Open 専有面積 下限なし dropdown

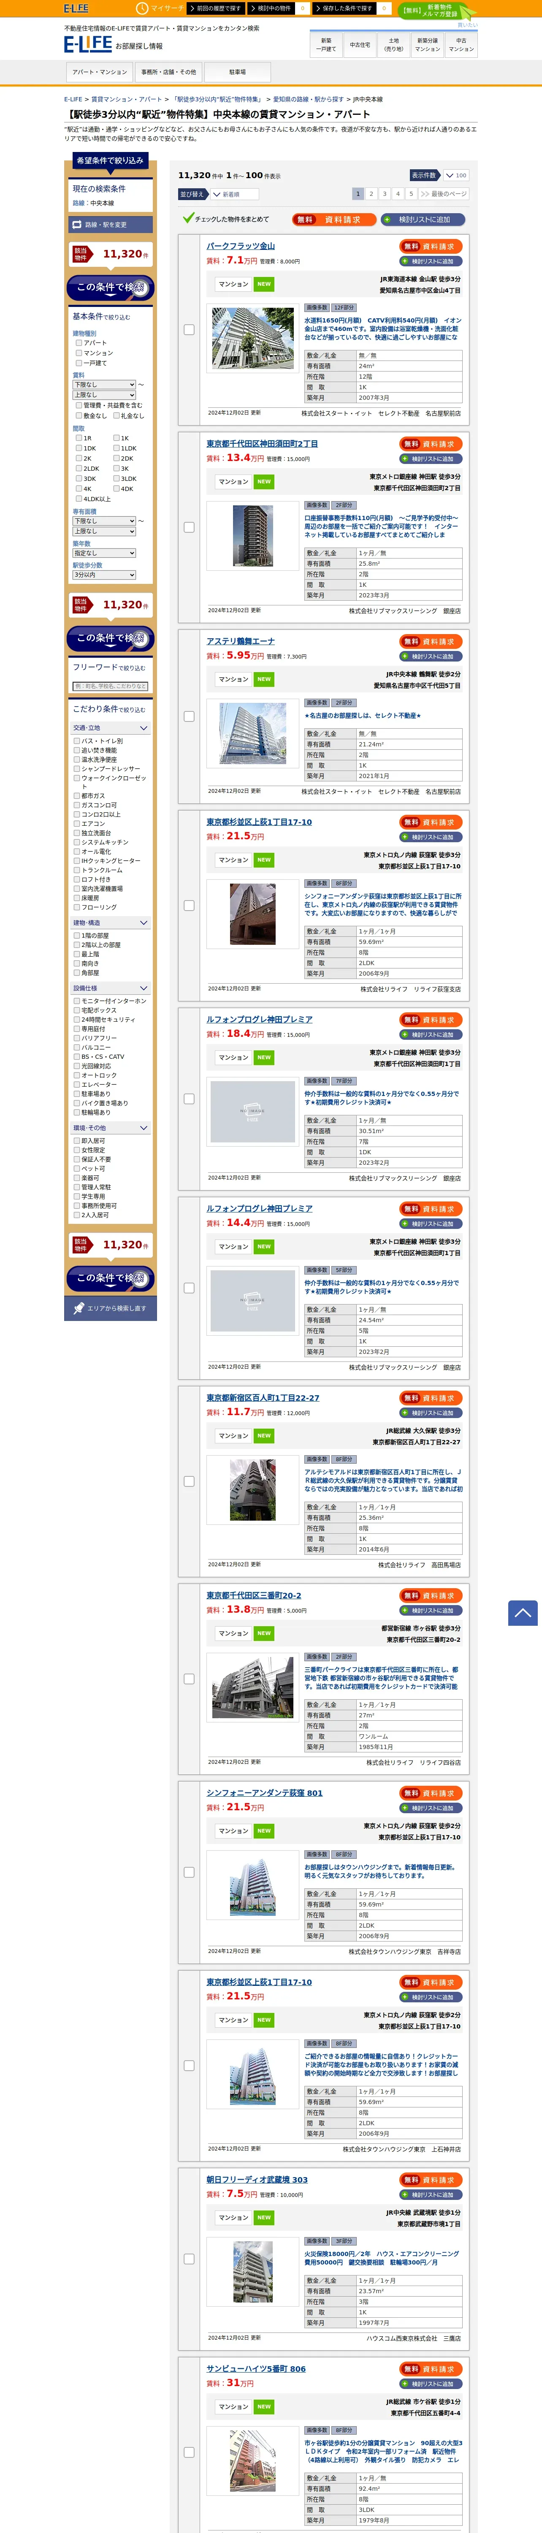tap(104, 521)
